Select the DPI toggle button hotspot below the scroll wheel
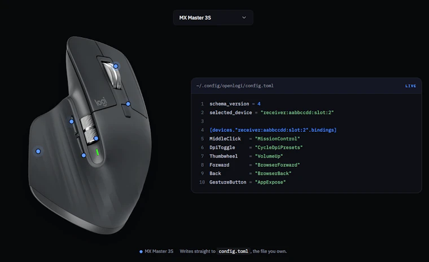This screenshot has width=429, height=262. [128, 104]
